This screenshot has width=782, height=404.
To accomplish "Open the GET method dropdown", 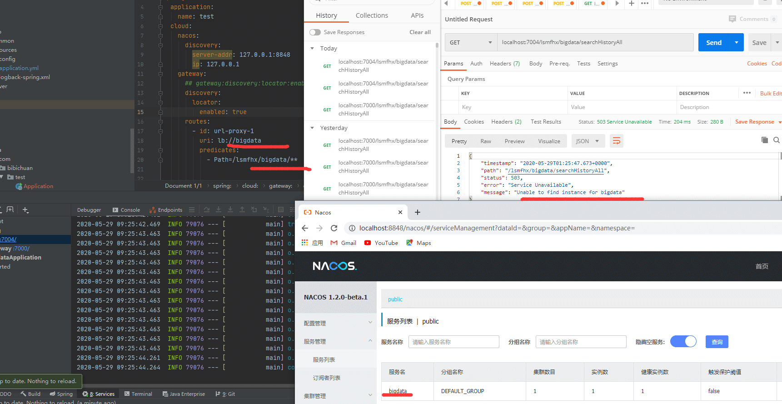I will click(471, 42).
